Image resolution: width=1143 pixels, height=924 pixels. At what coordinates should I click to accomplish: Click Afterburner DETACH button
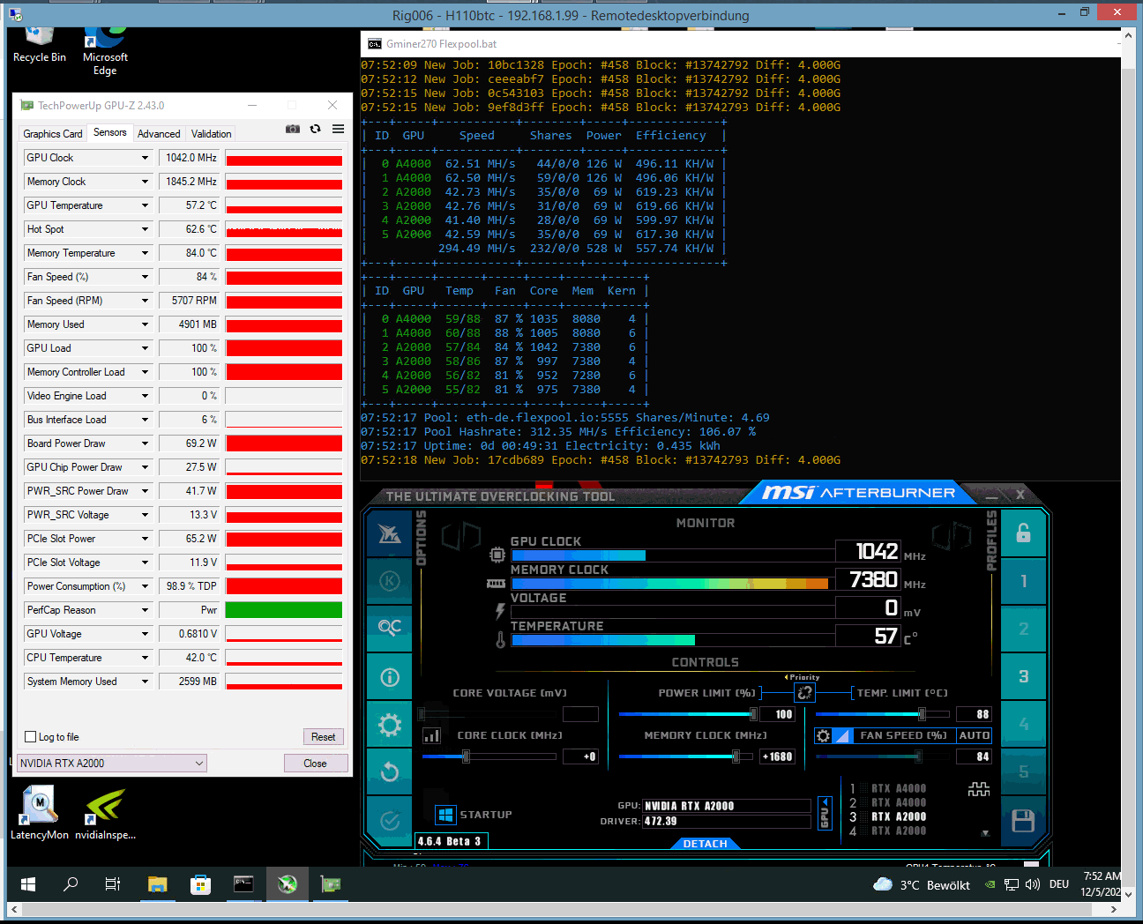coord(706,844)
